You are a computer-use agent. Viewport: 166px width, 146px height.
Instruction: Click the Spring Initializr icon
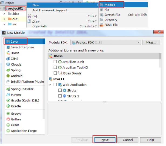(x=8, y=89)
